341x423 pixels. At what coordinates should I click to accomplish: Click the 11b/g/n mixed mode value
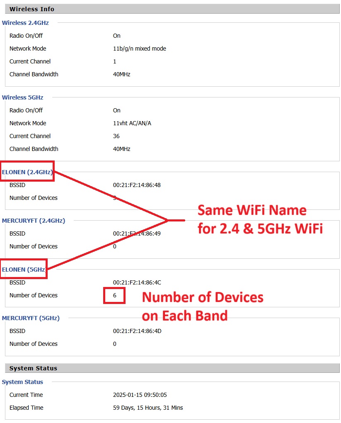click(139, 49)
